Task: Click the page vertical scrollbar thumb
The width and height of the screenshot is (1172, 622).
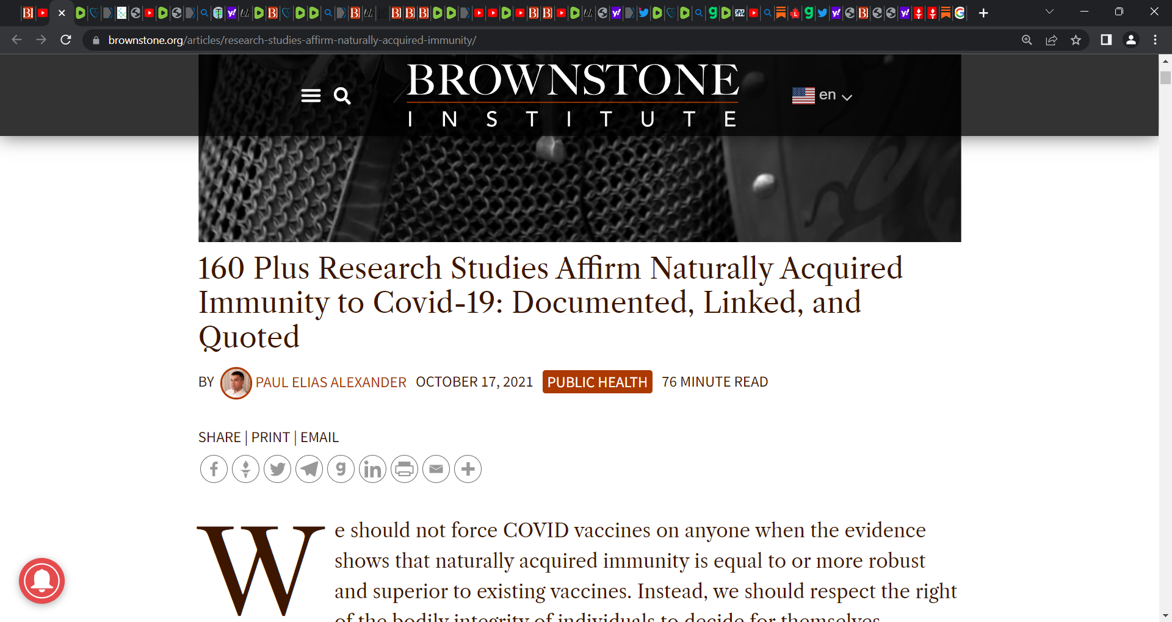Action: tap(1165, 78)
